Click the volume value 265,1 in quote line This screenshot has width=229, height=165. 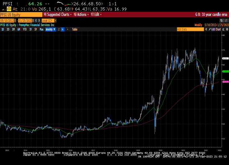pyautogui.click(x=45, y=9)
